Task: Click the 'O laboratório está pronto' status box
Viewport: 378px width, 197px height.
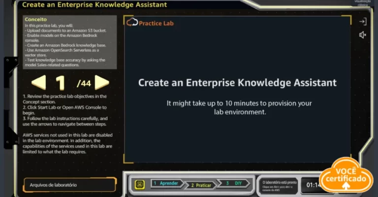Action: [x=279, y=185]
